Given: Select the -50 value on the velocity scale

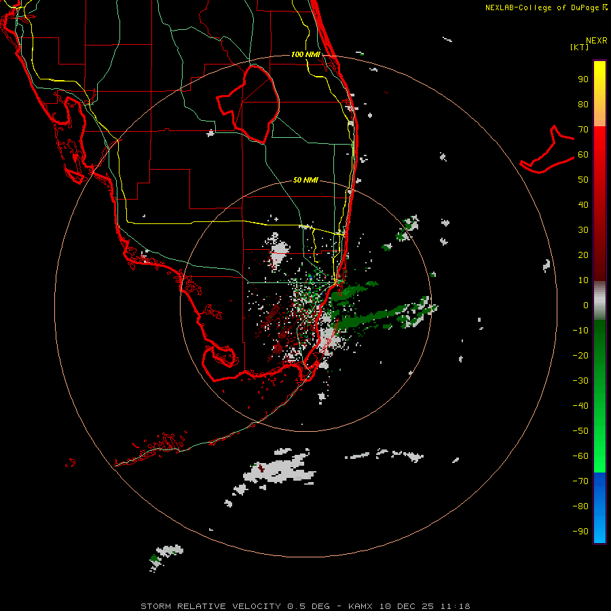Looking at the screenshot, I should (580, 430).
